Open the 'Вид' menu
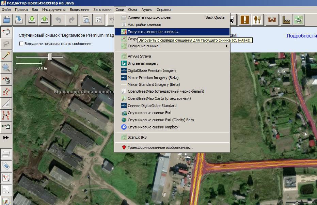Screen dimensions: 317x205 pyautogui.click(x=35, y=10)
